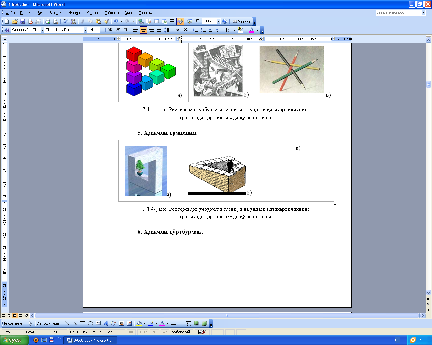
Task: Open the Columns layout icon
Action: click(172, 21)
